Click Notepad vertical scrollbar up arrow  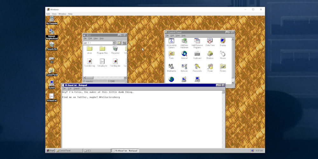point(223,92)
